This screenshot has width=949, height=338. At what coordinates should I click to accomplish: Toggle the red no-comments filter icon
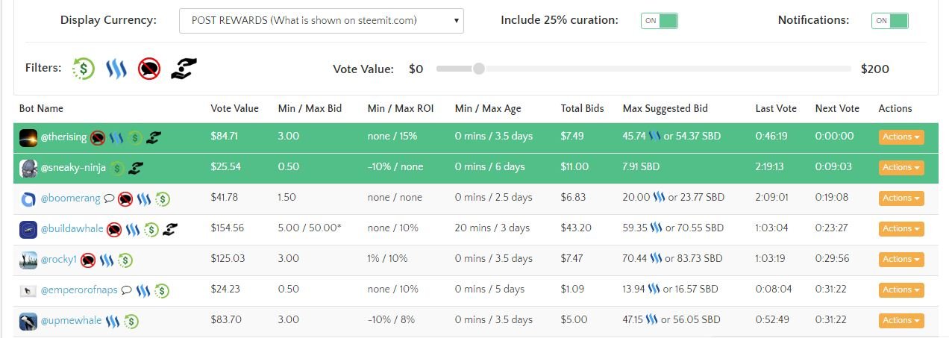coord(149,69)
